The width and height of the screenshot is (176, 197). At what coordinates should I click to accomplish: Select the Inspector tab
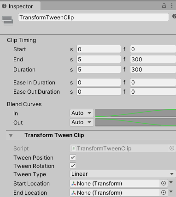pyautogui.click(x=20, y=6)
